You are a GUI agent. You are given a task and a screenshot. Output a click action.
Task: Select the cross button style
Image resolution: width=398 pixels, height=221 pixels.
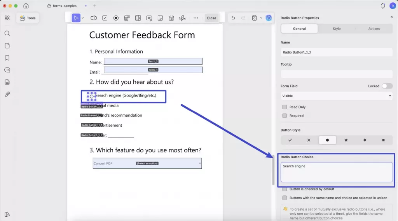(309, 140)
